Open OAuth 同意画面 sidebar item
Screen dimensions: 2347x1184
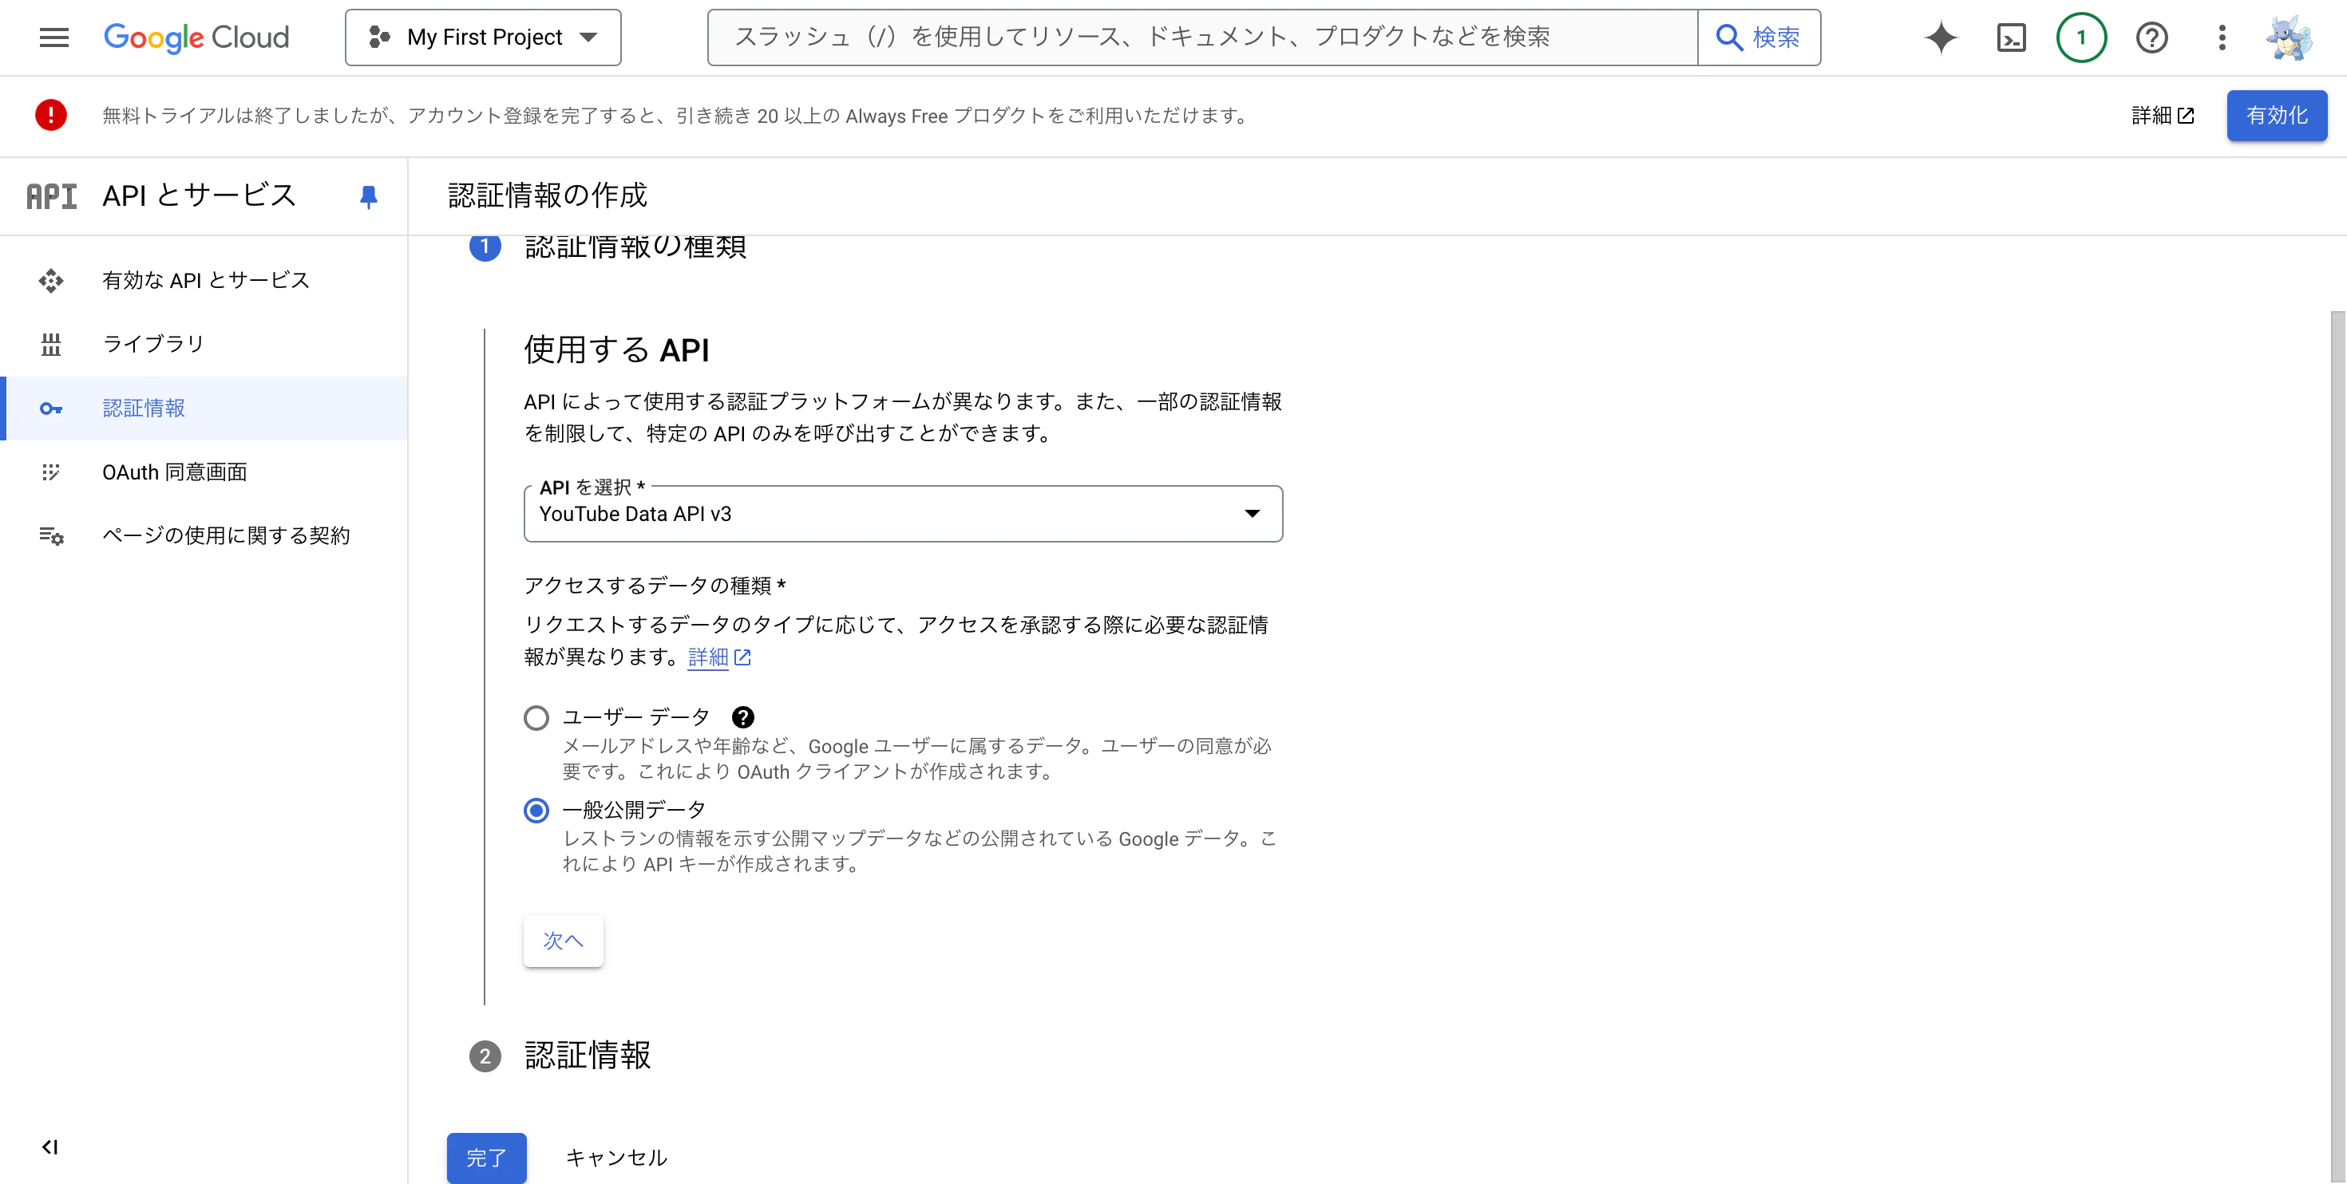tap(174, 472)
